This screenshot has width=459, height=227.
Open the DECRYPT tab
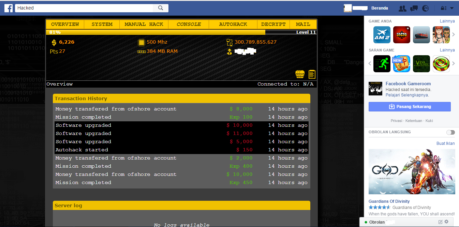[x=273, y=24]
